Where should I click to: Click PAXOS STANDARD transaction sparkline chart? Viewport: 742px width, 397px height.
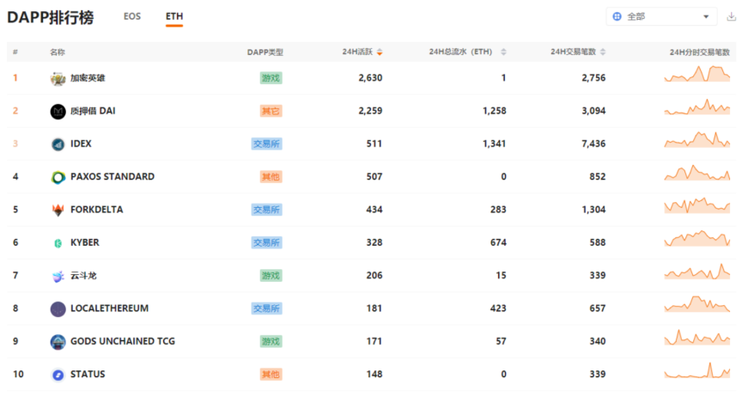697,173
